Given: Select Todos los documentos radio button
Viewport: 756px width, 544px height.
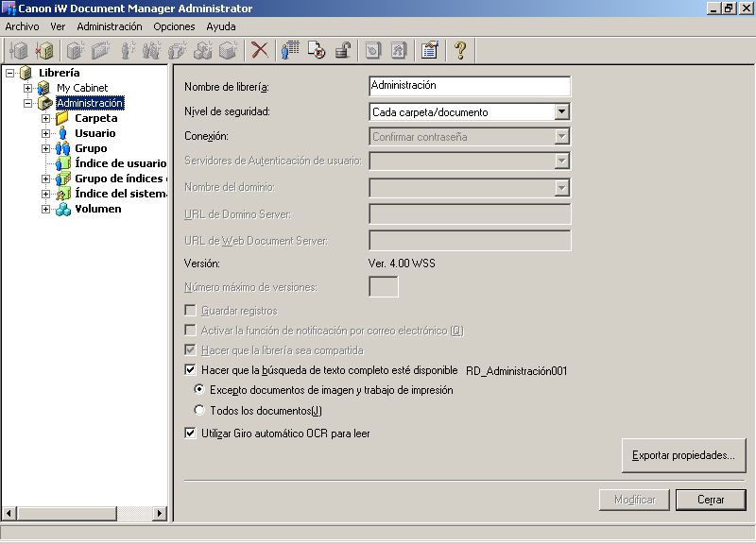Looking at the screenshot, I should (x=199, y=410).
